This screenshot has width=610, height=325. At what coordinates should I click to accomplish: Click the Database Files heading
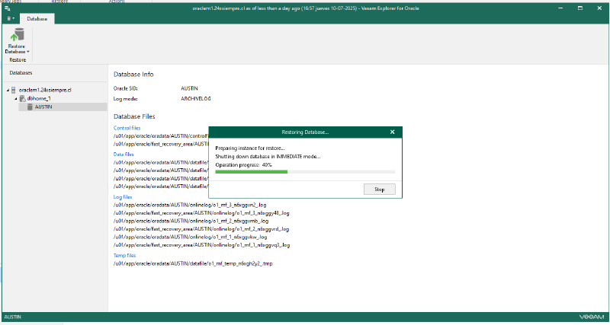click(134, 116)
